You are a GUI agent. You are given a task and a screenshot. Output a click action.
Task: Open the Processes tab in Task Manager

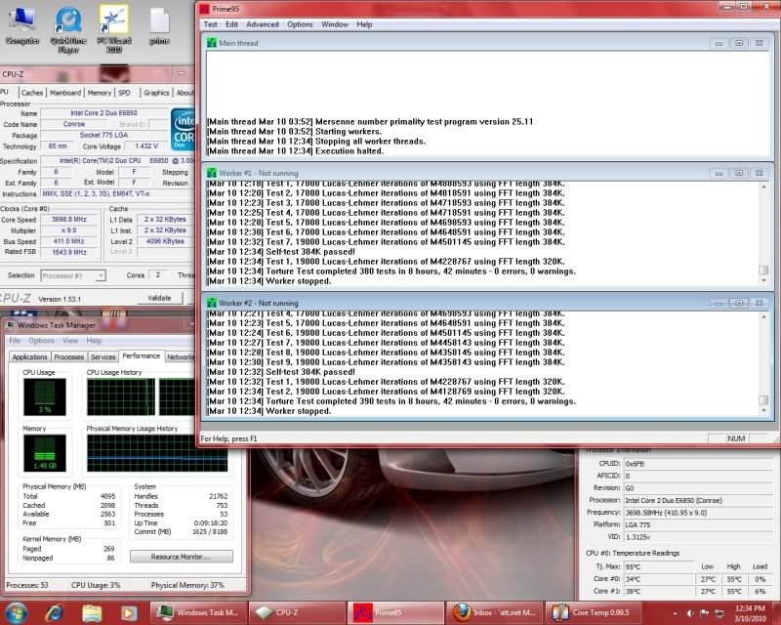pyautogui.click(x=68, y=356)
